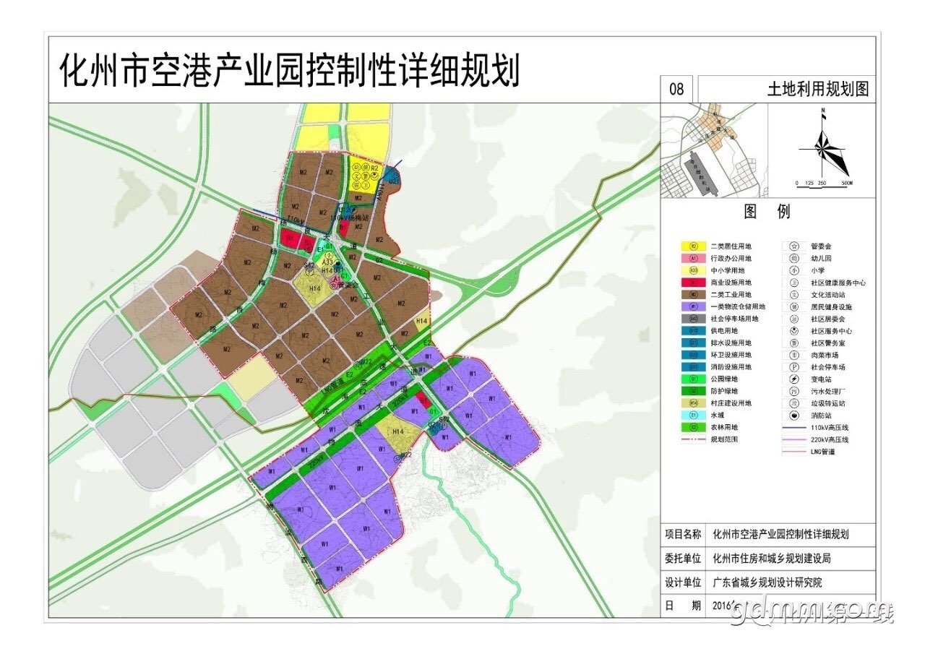The image size is (925, 654).
Task: Select the public parking P legend symbol
Action: pos(794,367)
